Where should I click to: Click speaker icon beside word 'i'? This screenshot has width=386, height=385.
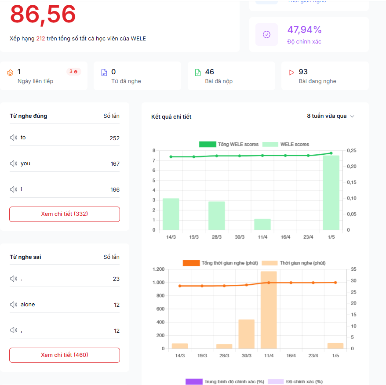[x=14, y=189]
